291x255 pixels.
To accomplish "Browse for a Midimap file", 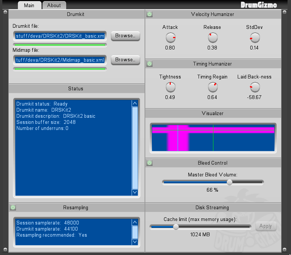I will tap(125, 60).
